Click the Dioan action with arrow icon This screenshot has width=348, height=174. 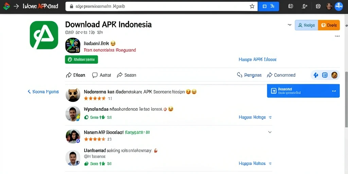[x=76, y=75]
